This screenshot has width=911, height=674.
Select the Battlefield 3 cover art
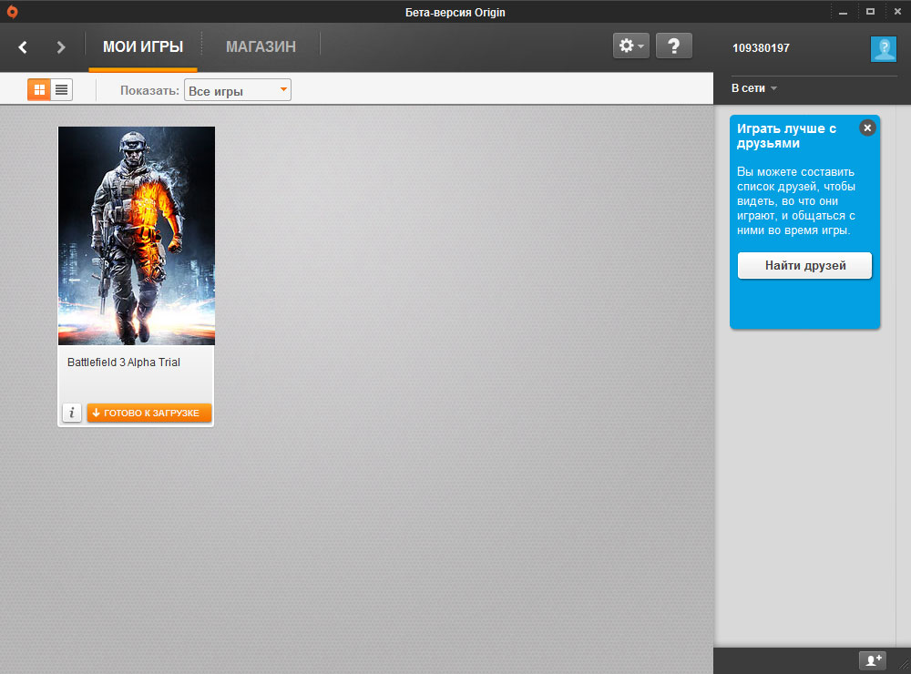(x=137, y=236)
